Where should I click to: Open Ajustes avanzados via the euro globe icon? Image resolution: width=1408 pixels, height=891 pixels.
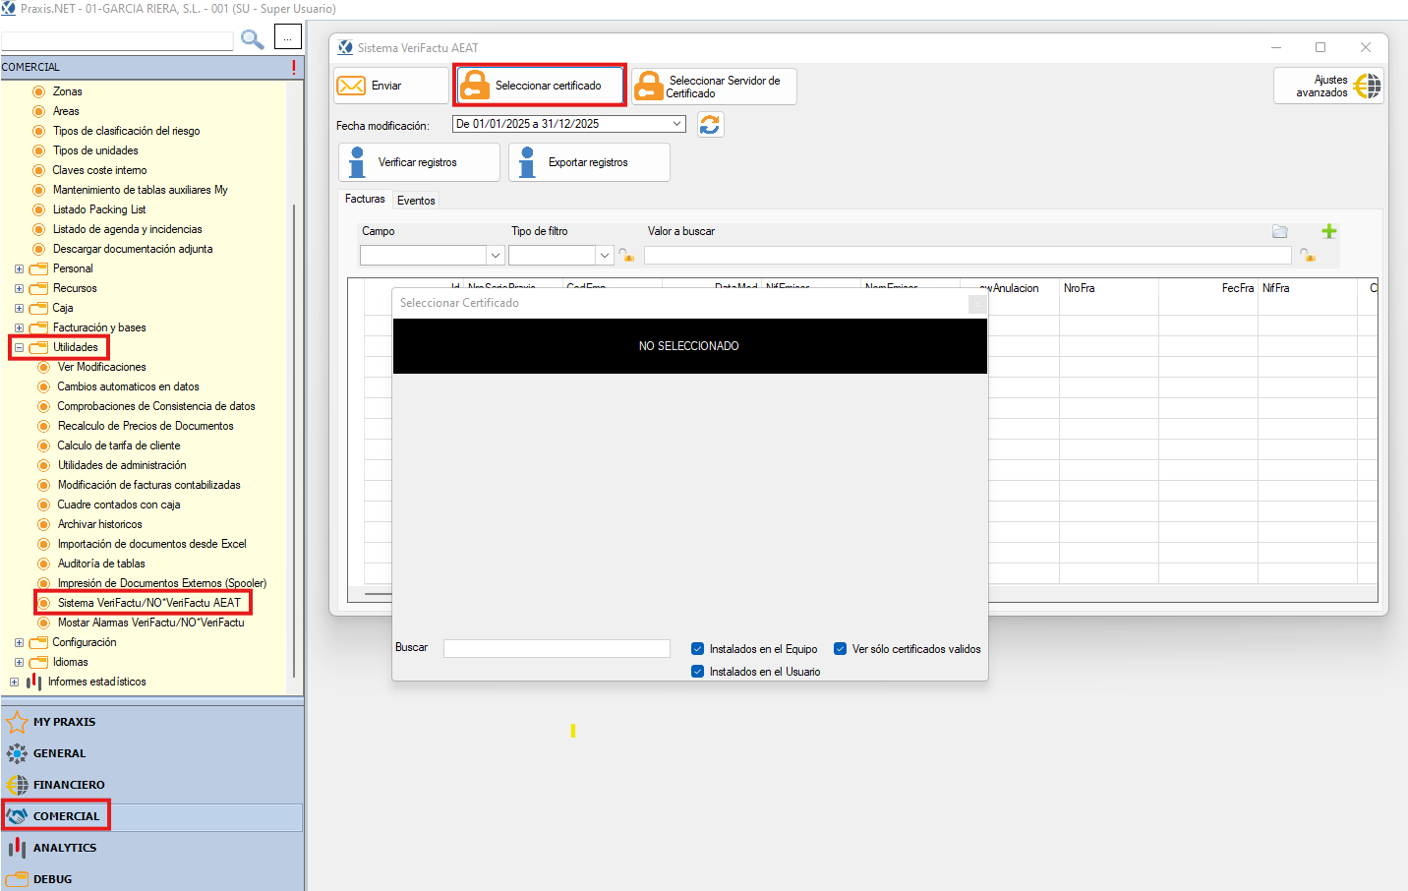tap(1367, 86)
